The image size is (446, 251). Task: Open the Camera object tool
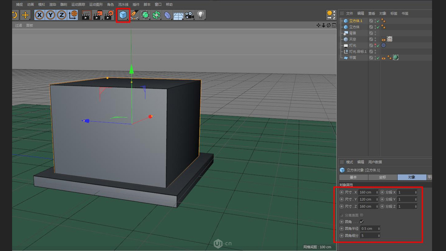[189, 15]
